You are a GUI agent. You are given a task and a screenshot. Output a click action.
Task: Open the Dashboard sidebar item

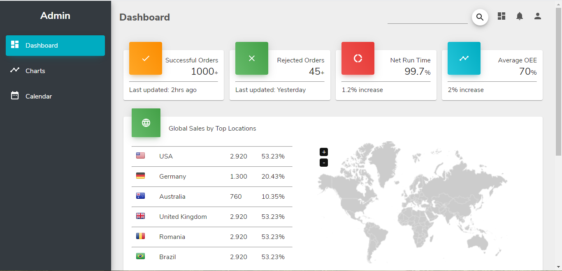point(55,46)
